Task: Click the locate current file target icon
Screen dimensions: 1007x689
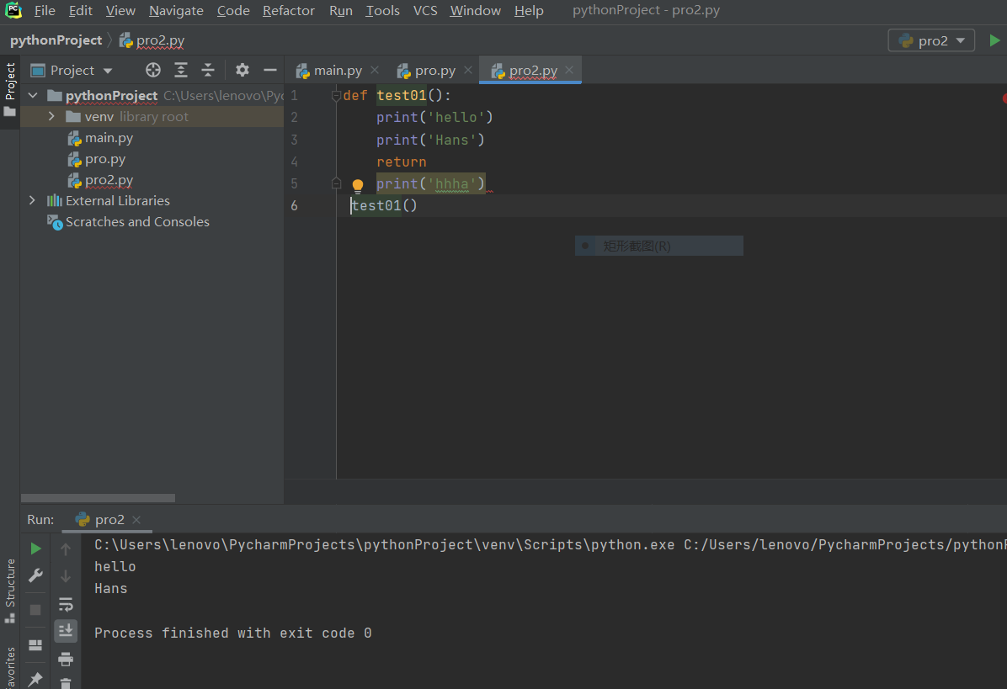Action: click(x=153, y=70)
